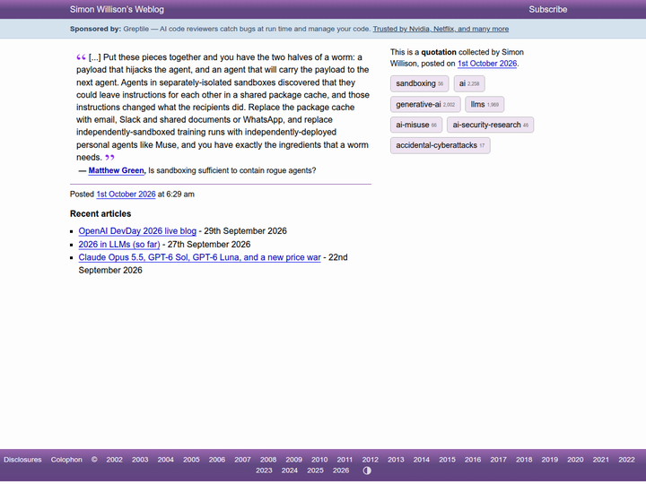
Task: Go to the 2014 archive
Action: [422, 460]
